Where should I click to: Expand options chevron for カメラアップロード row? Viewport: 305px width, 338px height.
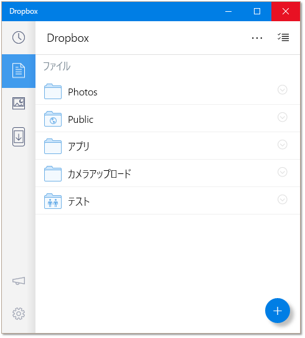tap(283, 172)
